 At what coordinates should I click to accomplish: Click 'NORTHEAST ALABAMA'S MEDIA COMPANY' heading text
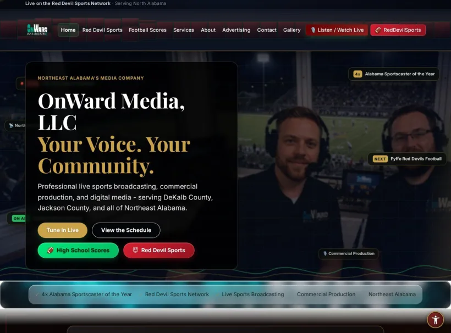point(91,78)
